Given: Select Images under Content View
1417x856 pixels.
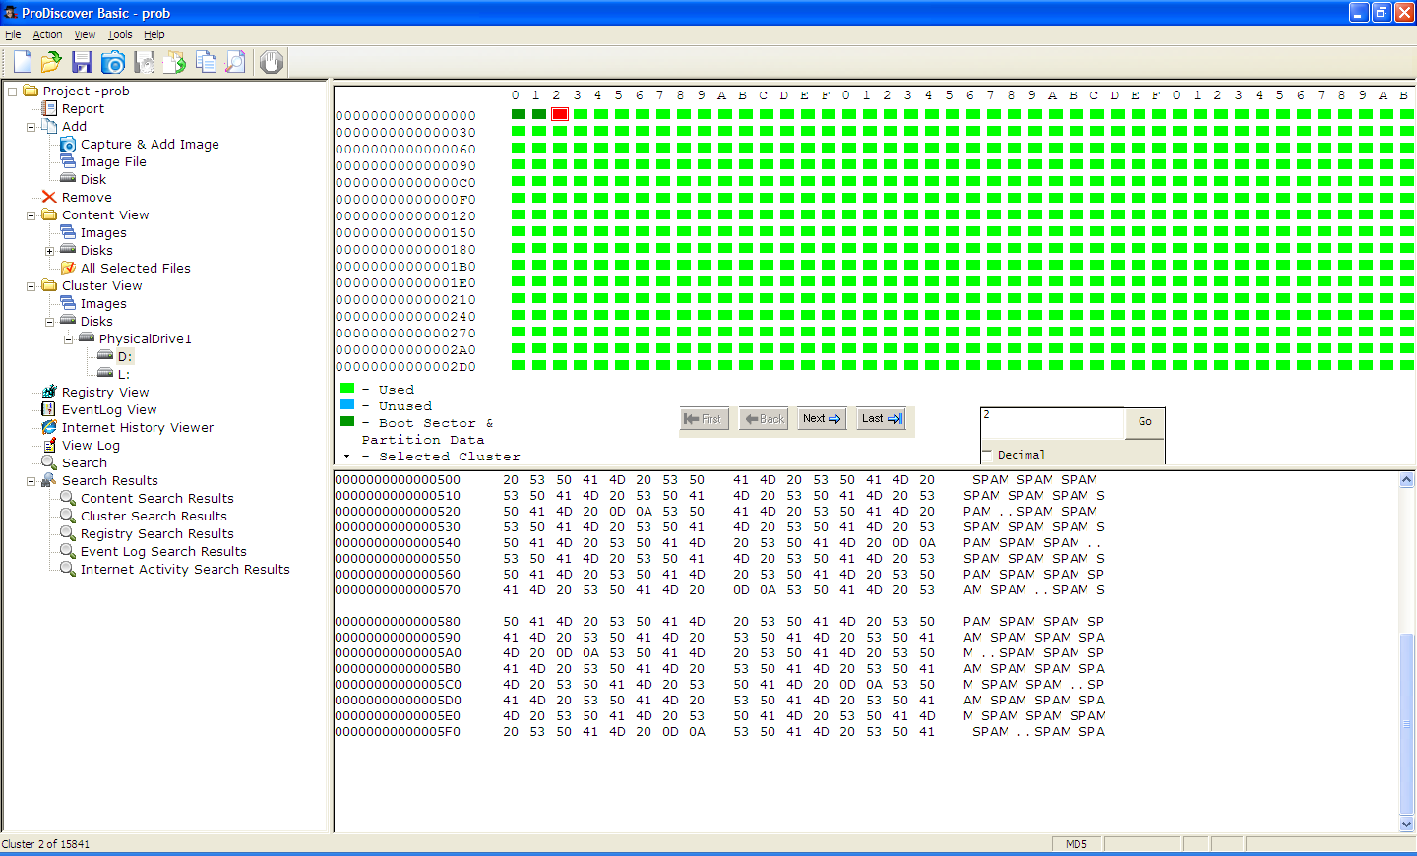Looking at the screenshot, I should coord(103,233).
